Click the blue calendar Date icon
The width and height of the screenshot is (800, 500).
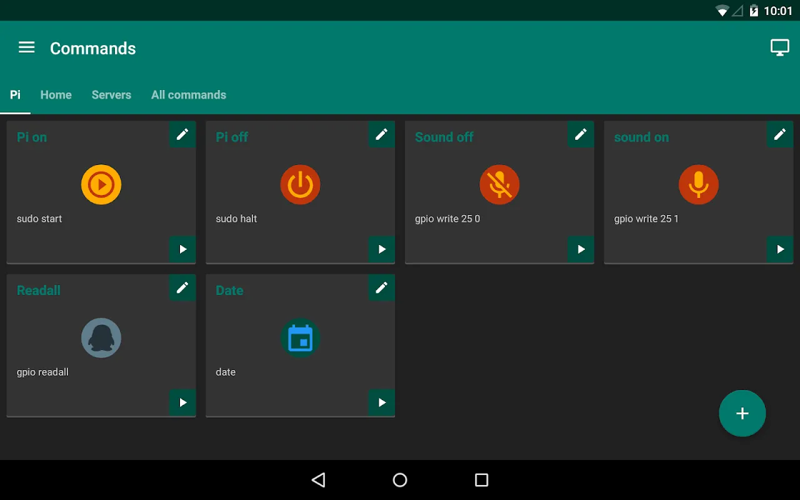[300, 338]
